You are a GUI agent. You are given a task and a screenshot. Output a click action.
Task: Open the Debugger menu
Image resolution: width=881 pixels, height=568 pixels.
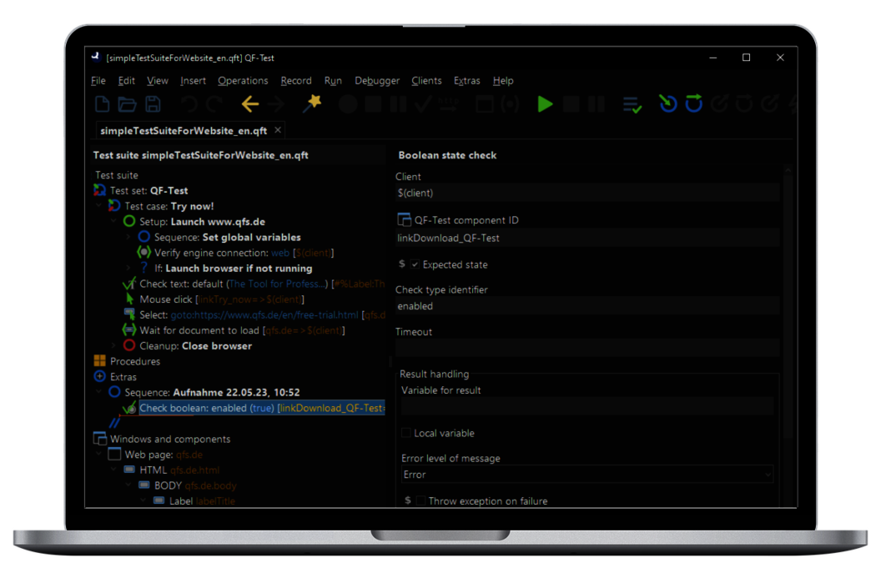tap(377, 81)
